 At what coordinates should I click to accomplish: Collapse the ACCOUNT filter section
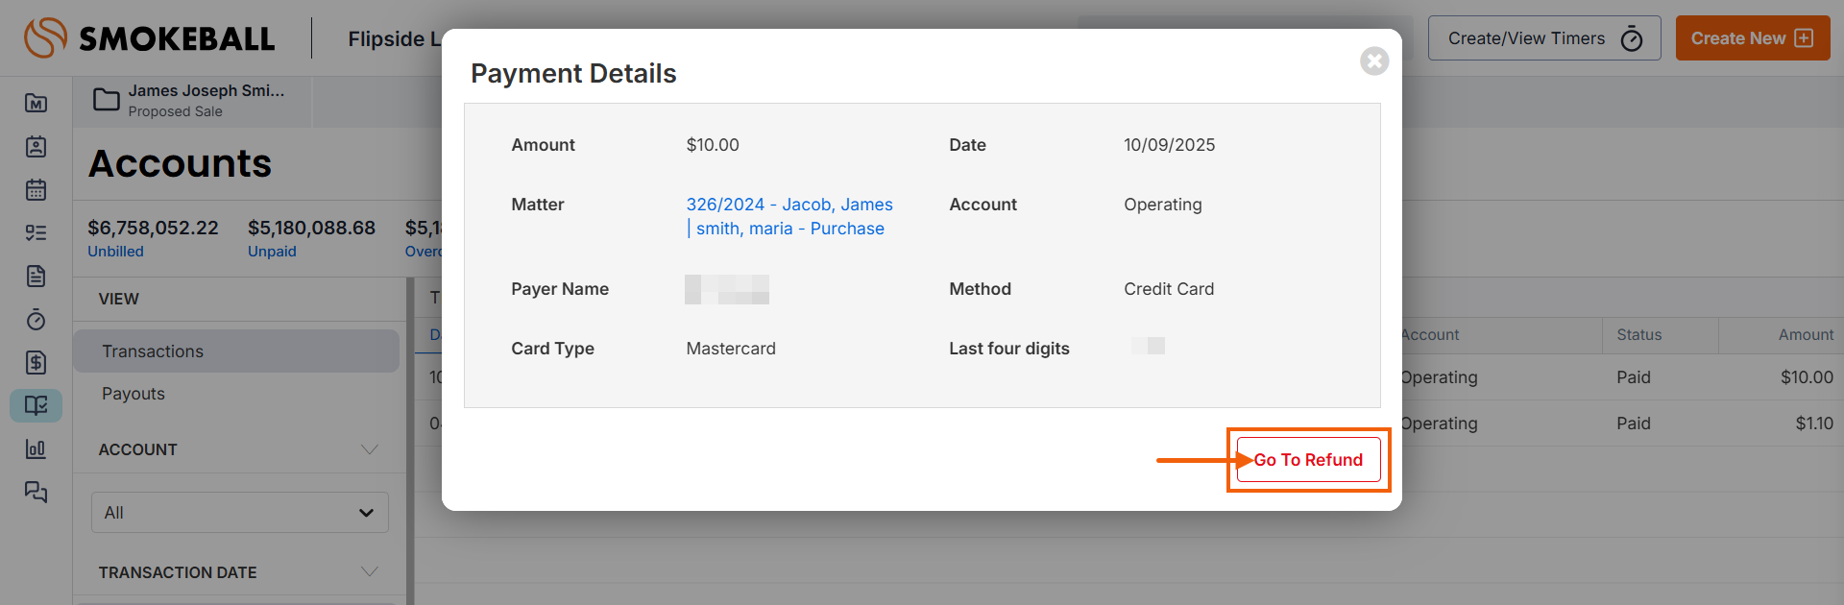[x=369, y=449]
